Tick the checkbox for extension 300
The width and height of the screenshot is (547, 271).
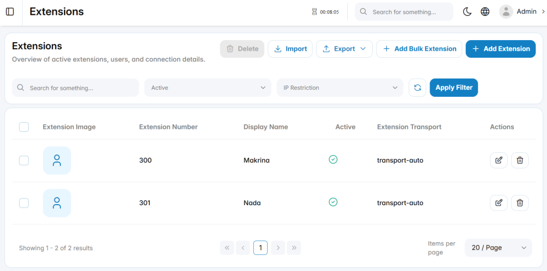tap(24, 161)
